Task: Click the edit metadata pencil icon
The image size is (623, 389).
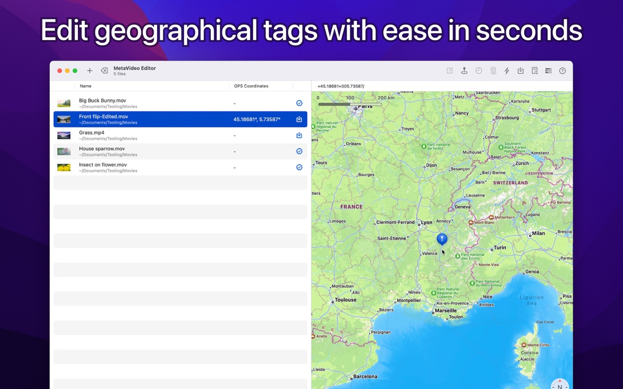Action: [450, 71]
